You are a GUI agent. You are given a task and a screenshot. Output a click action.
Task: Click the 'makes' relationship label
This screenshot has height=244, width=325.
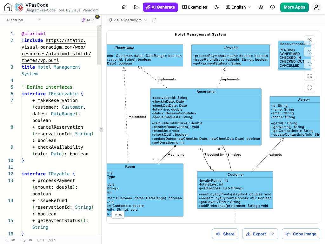[x=236, y=155]
